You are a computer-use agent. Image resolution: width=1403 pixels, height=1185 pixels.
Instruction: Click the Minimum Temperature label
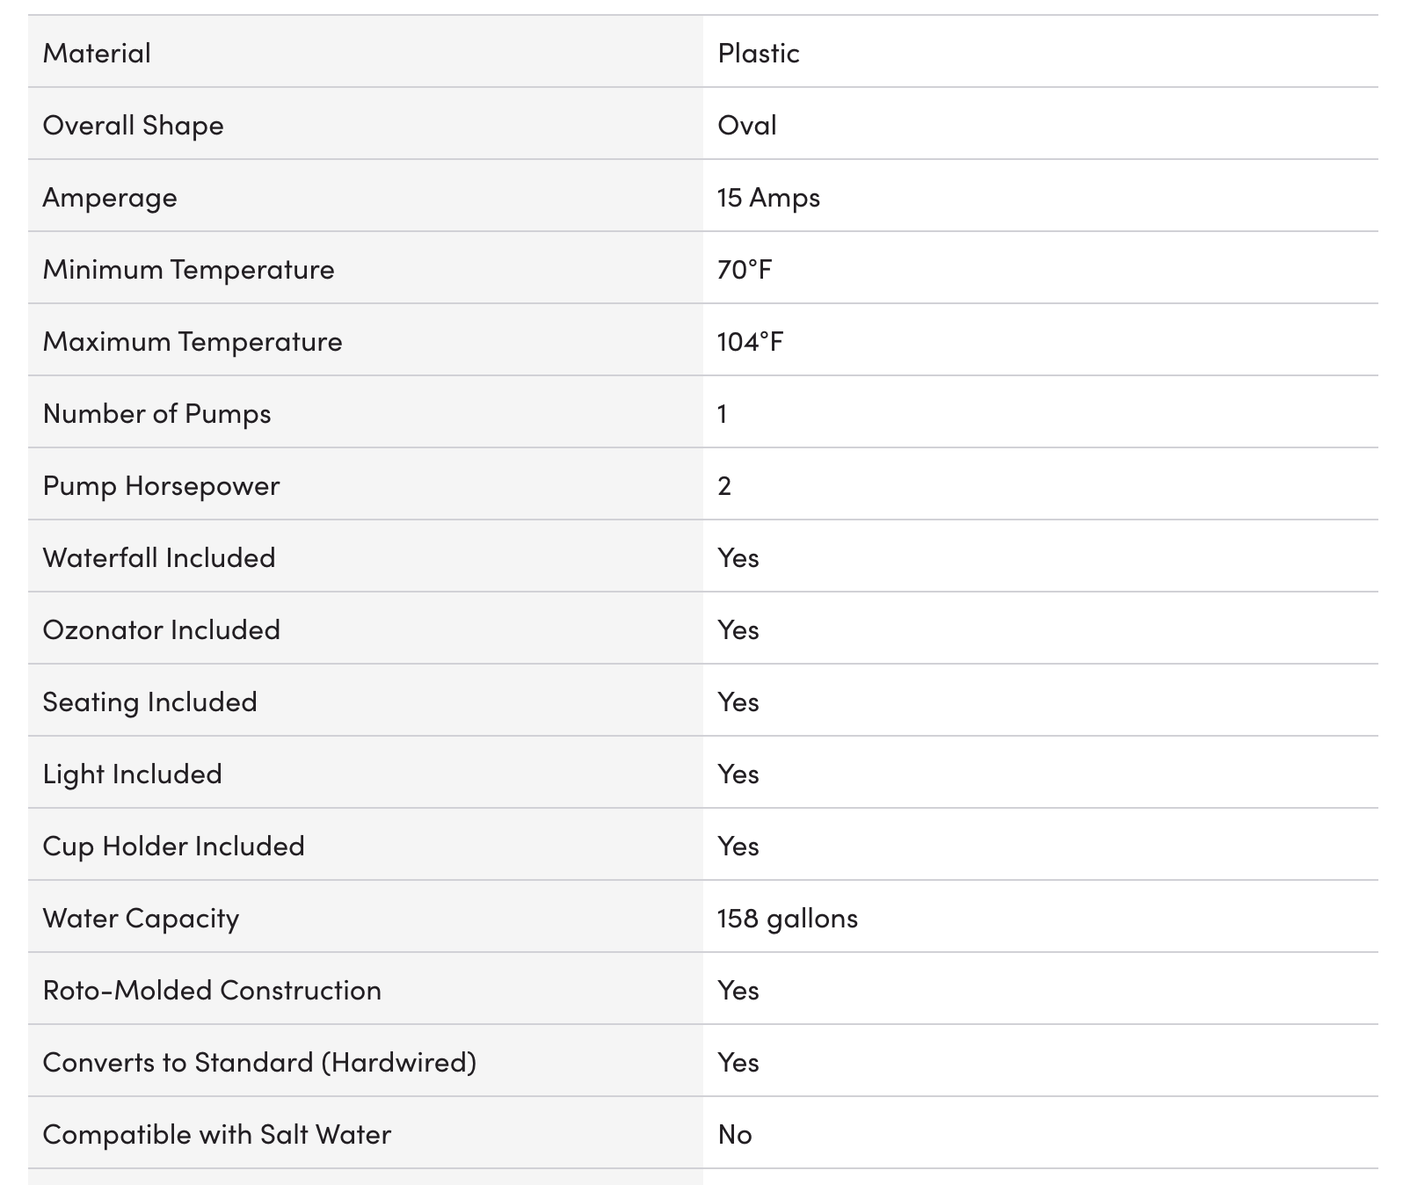click(189, 269)
